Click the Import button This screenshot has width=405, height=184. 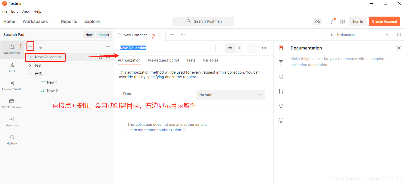[104, 35]
